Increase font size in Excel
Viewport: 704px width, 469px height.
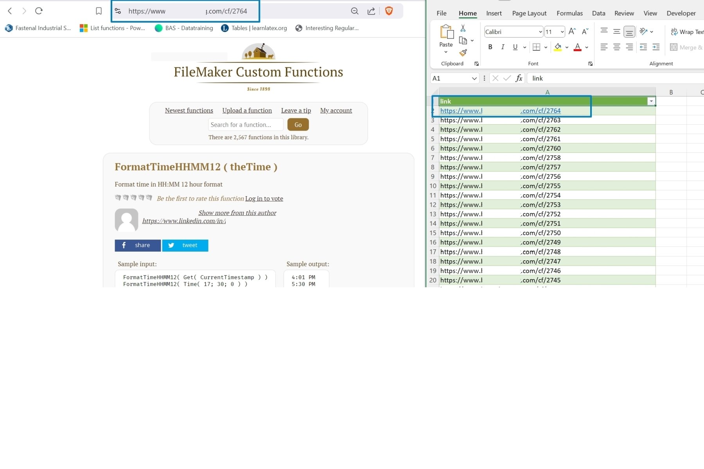point(572,32)
